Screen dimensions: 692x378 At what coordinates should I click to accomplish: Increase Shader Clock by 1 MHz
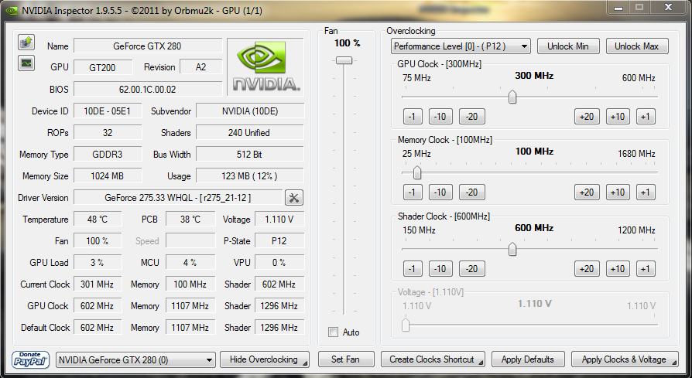click(646, 269)
